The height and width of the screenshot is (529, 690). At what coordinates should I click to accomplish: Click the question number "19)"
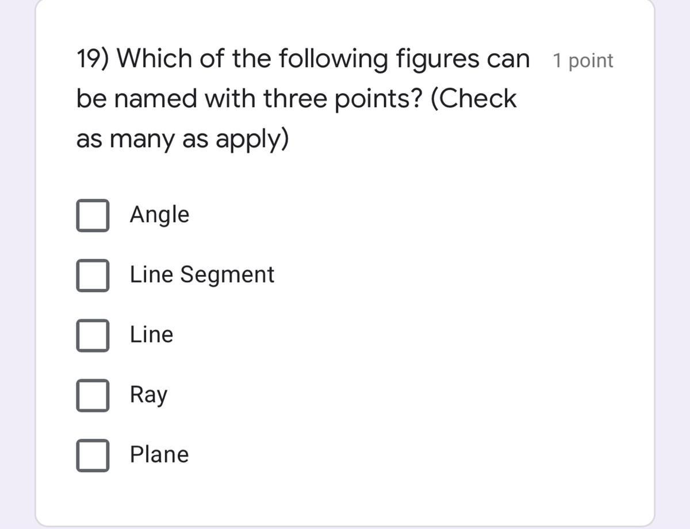[94, 59]
